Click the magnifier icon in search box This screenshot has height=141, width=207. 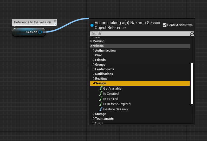192,34
